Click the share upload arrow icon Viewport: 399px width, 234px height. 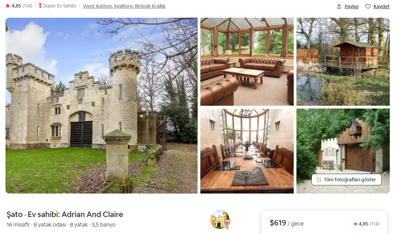tap(339, 6)
